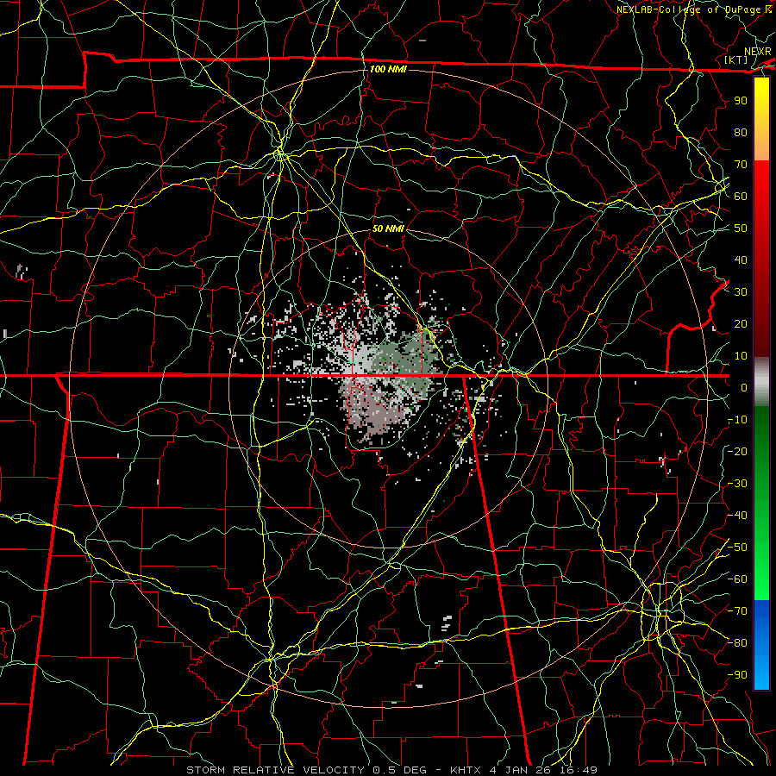The image size is (776, 776).
Task: Click the [KT] units label
Action: tap(736, 59)
